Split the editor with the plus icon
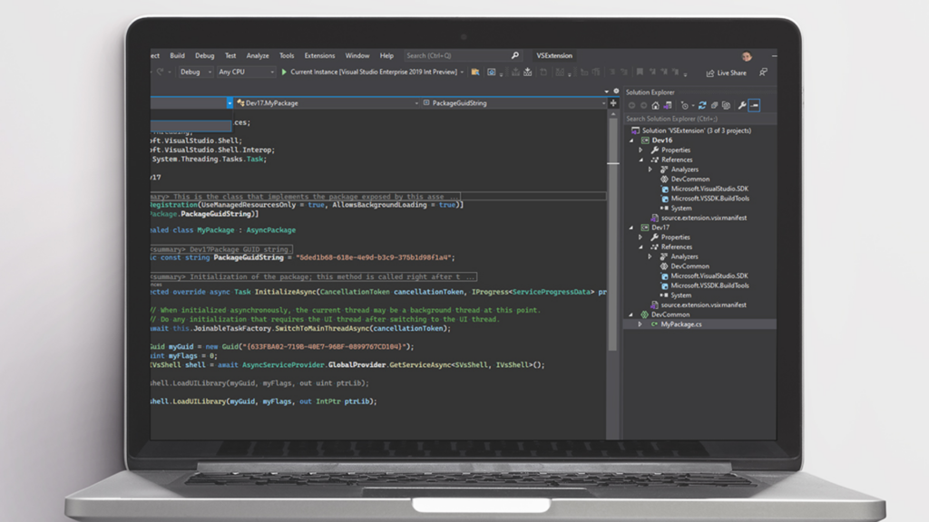Viewport: 929px width, 522px height. tap(613, 103)
